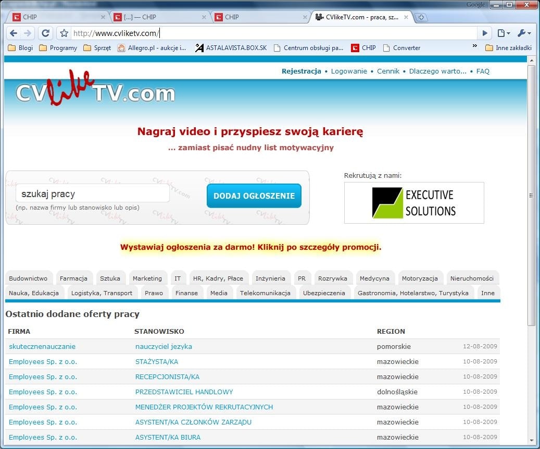Go forward with the browser forward arrow
540x449 pixels.
28,33
